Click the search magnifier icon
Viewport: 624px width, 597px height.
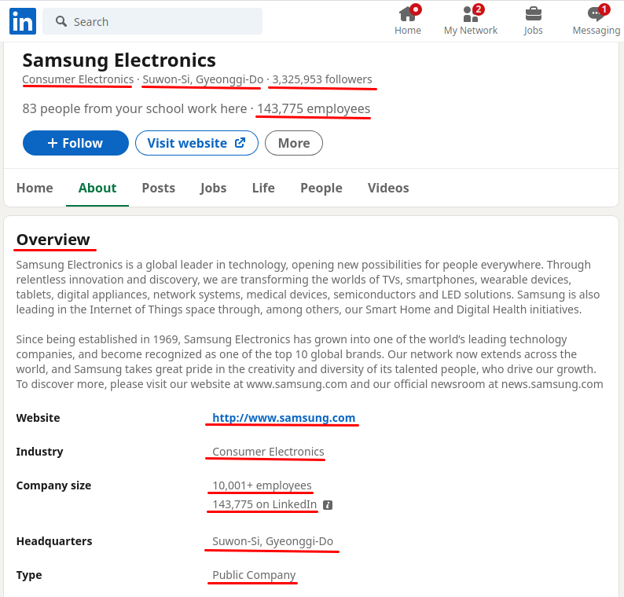point(61,21)
